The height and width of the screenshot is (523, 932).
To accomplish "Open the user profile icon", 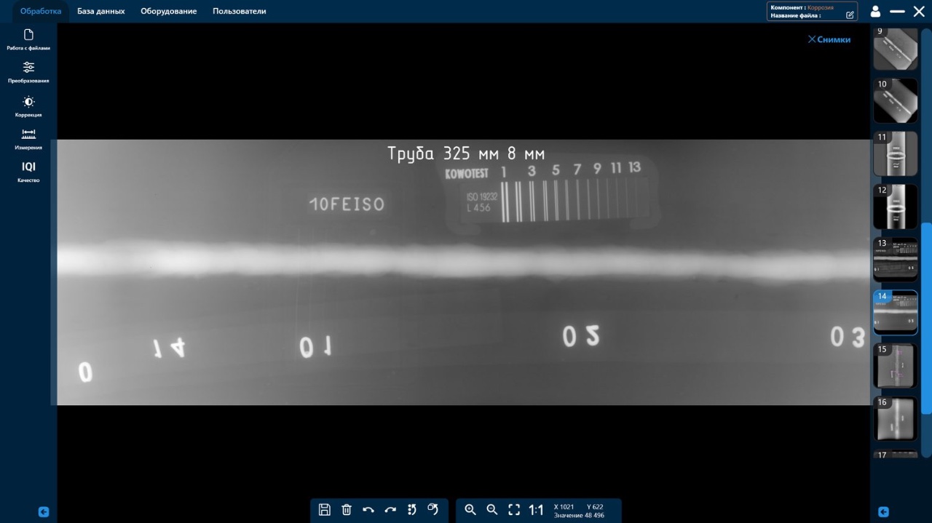I will (x=876, y=12).
